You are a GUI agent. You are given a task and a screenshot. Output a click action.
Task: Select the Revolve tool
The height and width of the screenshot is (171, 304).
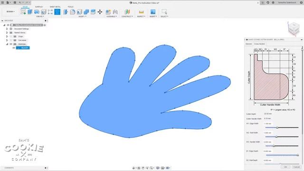point(37,12)
